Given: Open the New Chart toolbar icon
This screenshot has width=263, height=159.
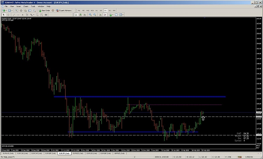Looking at the screenshot, I should coord(3,11).
